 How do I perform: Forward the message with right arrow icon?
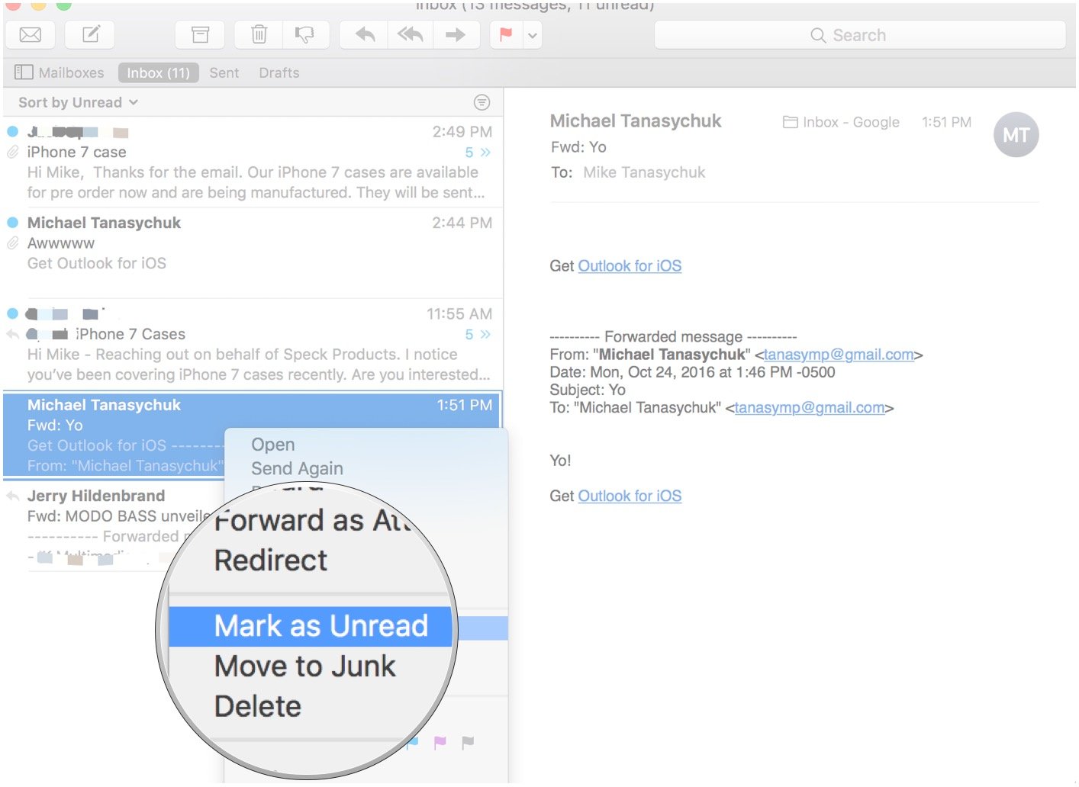[x=456, y=35]
